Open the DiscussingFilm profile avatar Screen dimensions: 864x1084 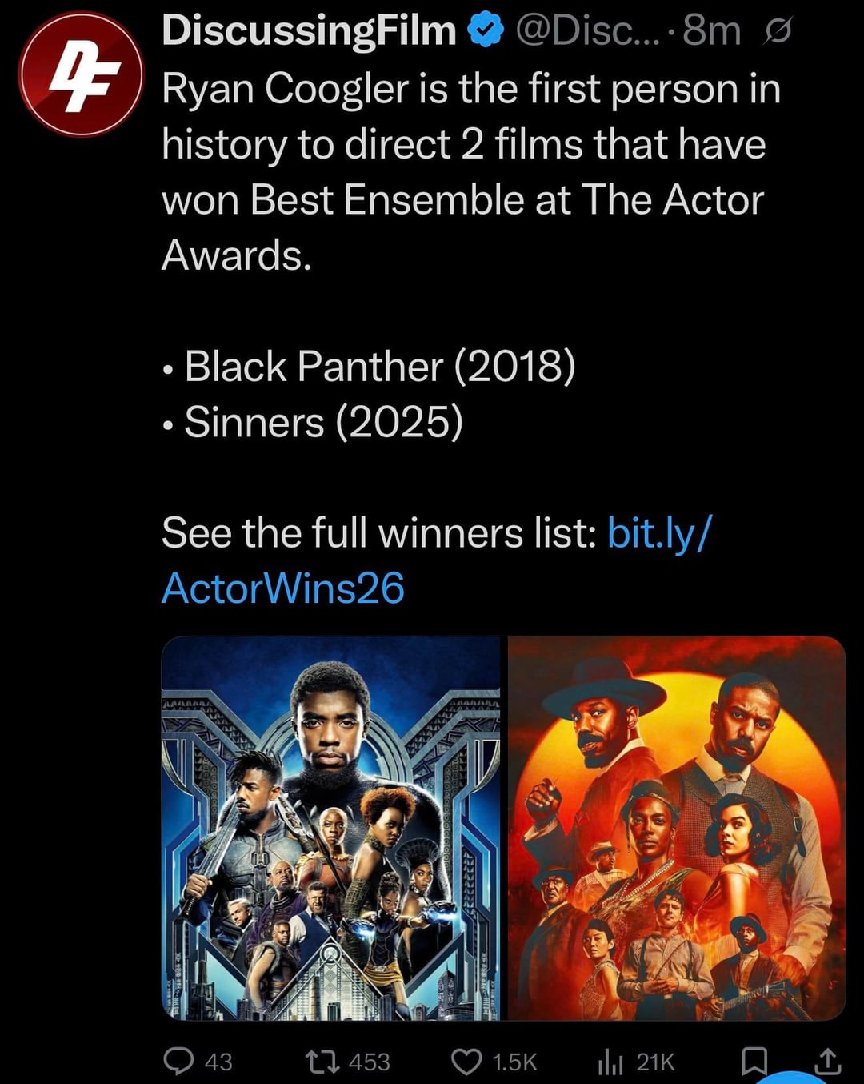[x=81, y=74]
